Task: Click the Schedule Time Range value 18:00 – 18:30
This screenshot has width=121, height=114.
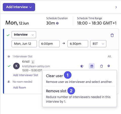Action: click(x=97, y=23)
